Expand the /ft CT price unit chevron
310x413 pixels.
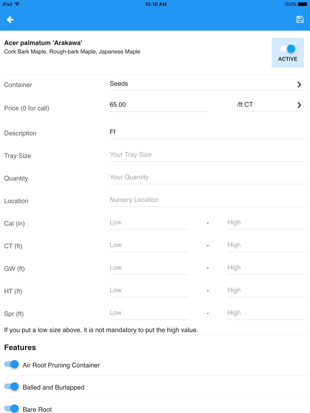[x=299, y=105]
